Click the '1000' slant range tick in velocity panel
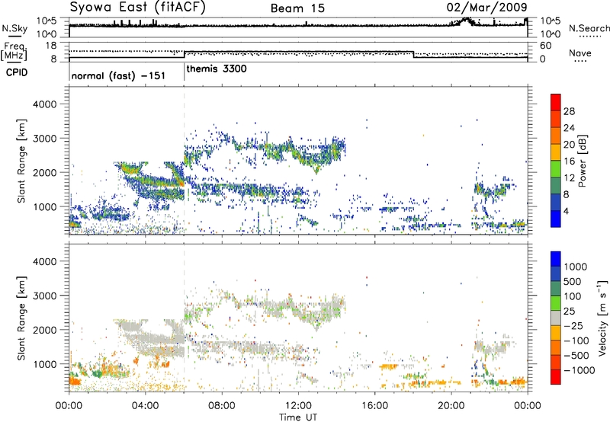610x422 pixels. coord(44,364)
